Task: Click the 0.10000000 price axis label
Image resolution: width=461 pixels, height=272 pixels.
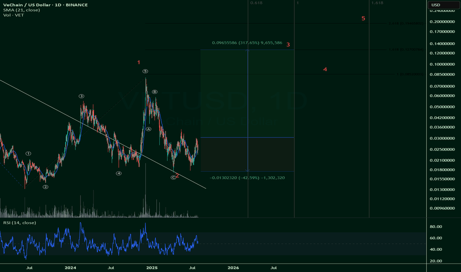Action: 442,64
